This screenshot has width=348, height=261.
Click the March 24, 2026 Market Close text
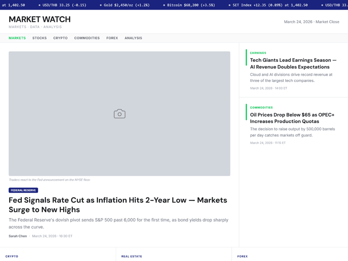click(311, 22)
